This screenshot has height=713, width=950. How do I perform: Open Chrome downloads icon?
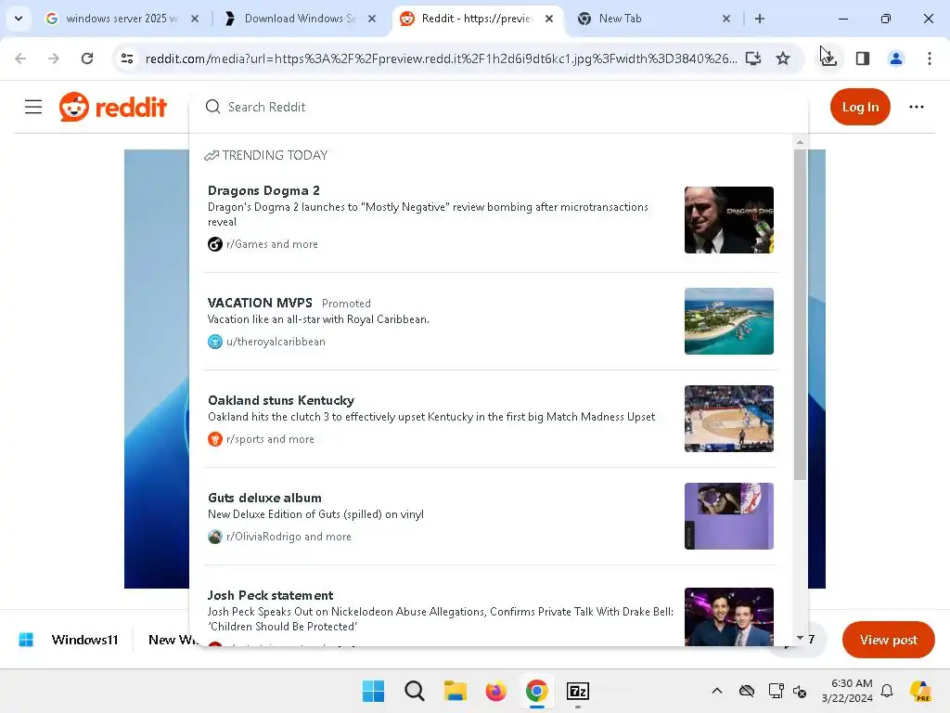point(828,58)
